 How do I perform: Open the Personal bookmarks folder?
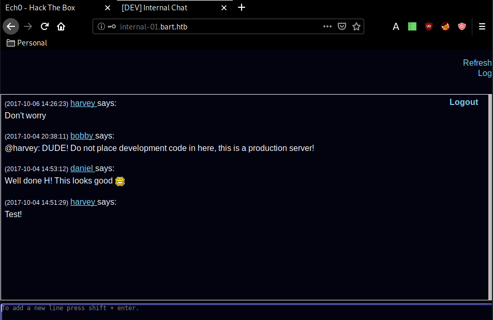click(27, 43)
